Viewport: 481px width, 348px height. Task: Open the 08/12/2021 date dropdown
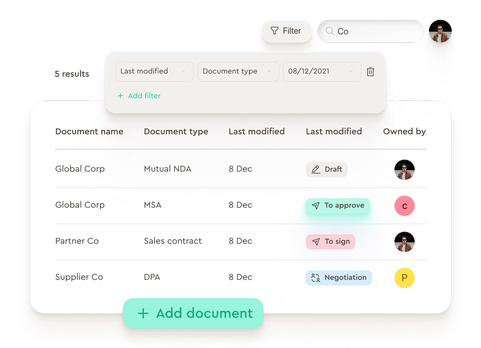322,72
